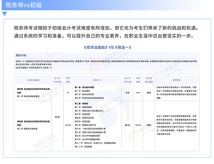Click the 63 分 average score cell
Viewport: 214px width, 164px height.
click(x=127, y=125)
